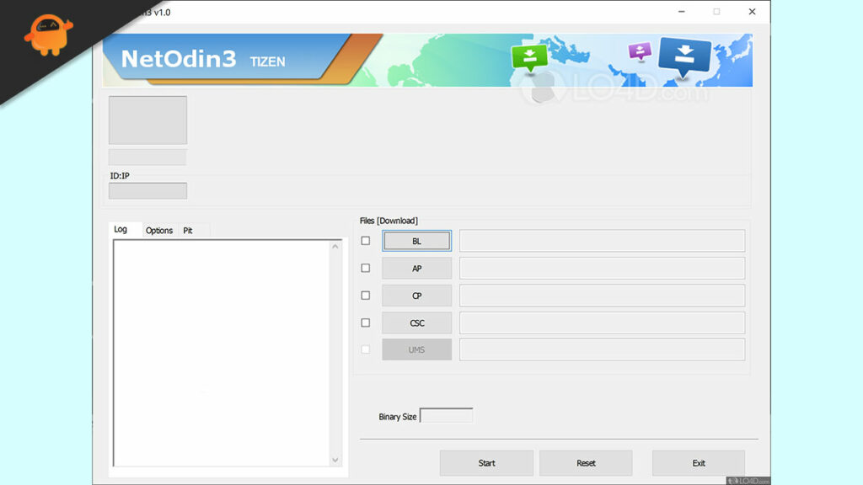Click the green download status balloon icon
The height and width of the screenshot is (485, 863).
[x=531, y=57]
